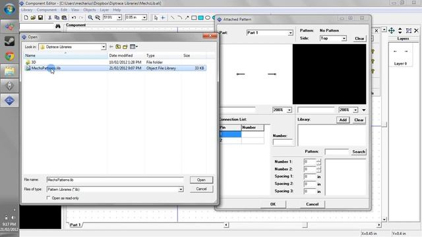Select the Part 1 tab at bottom
Screen dimensions: 422x237
point(75,225)
